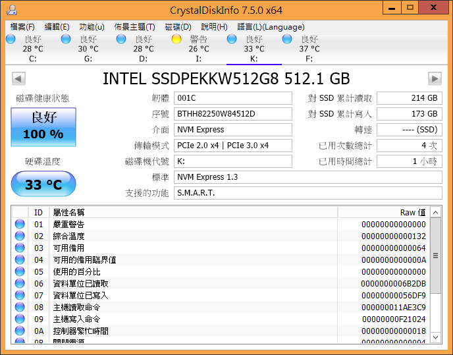Click the drive letter field K:
Image resolution: width=453 pixels, height=355 pixels.
(233, 161)
